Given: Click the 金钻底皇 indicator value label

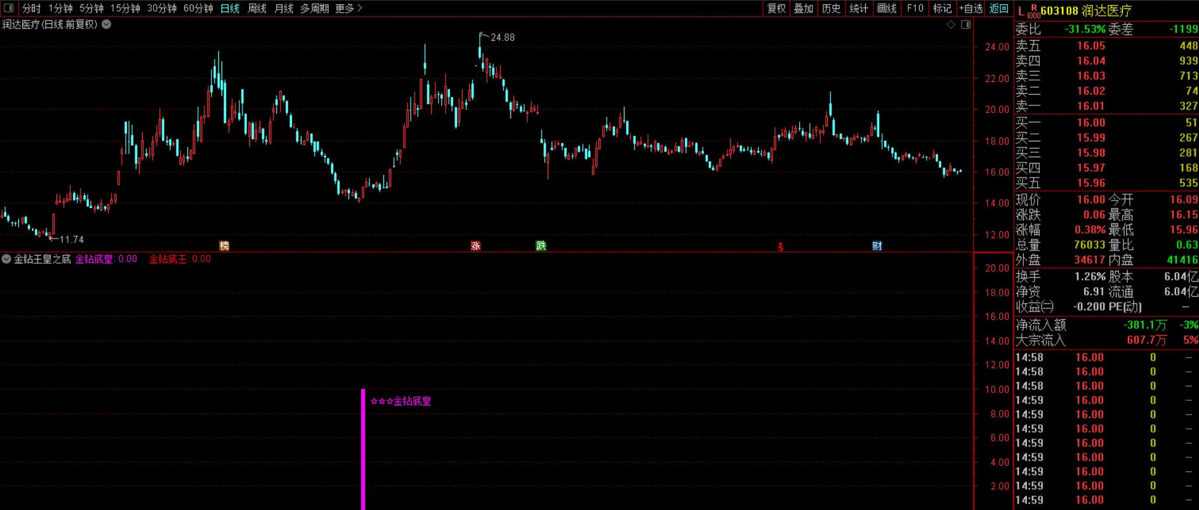Looking at the screenshot, I should (106, 259).
